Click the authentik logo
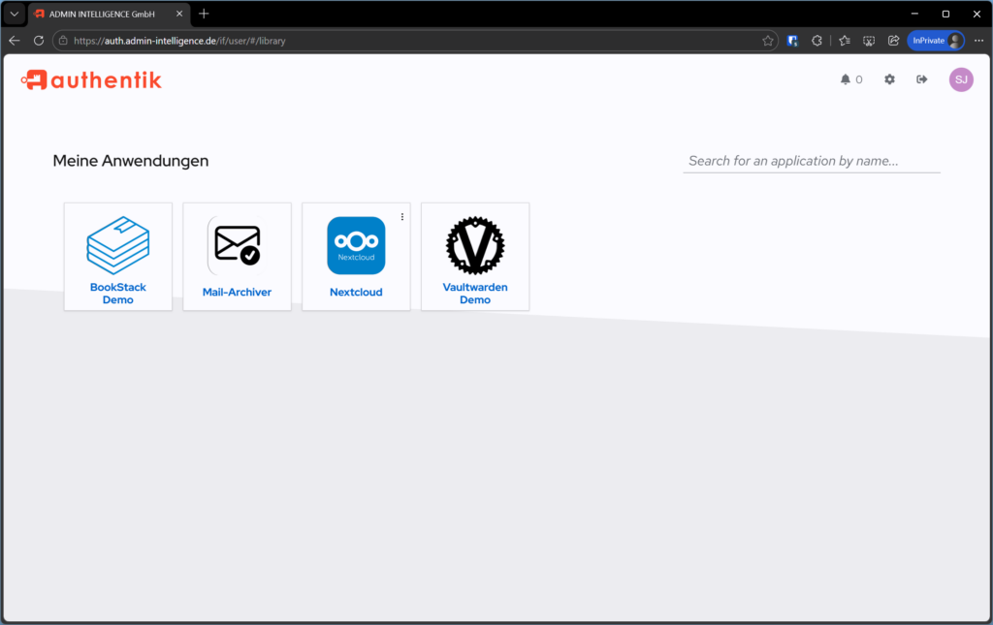Image resolution: width=993 pixels, height=625 pixels. point(90,80)
